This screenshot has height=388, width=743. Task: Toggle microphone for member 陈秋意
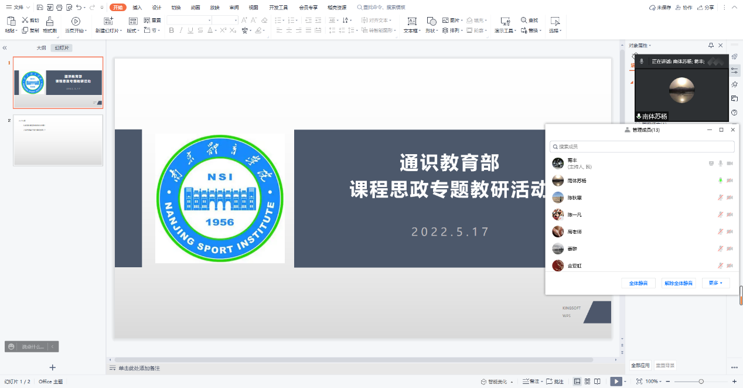tap(720, 198)
